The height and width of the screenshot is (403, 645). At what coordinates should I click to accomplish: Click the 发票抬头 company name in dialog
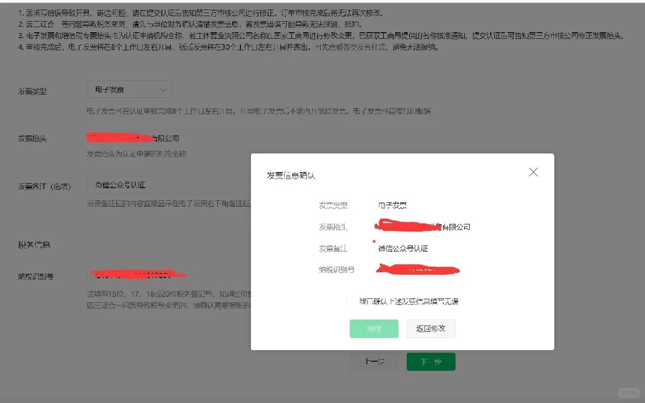424,227
